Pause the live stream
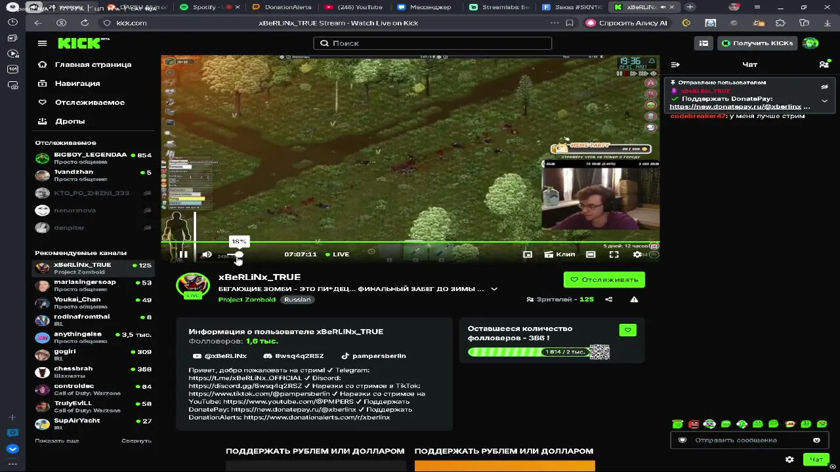 pyautogui.click(x=183, y=254)
